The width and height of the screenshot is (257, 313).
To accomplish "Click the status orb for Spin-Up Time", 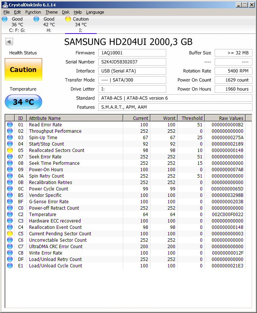I will tap(10, 137).
